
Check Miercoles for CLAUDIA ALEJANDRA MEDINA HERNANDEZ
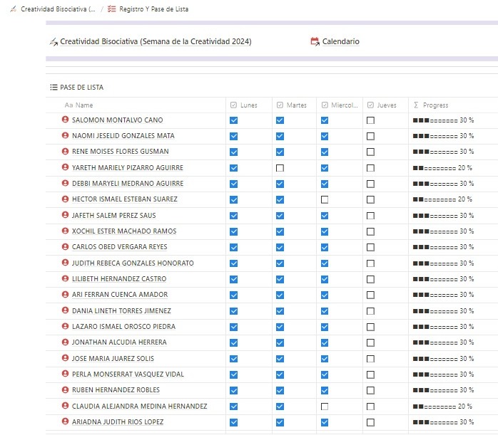coord(325,407)
